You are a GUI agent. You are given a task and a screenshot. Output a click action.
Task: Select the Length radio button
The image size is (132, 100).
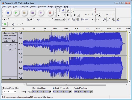[x=61, y=88]
